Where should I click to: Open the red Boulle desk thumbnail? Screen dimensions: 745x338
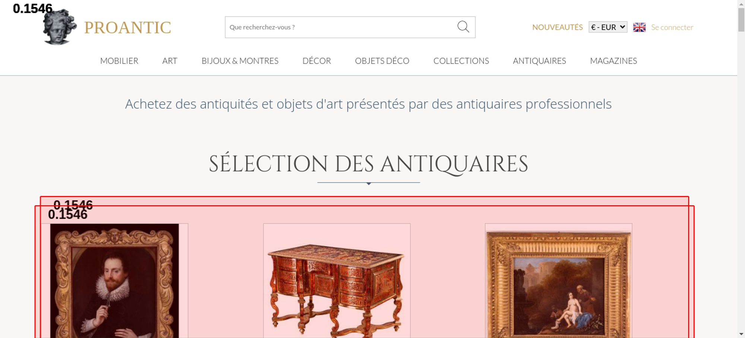tap(337, 281)
